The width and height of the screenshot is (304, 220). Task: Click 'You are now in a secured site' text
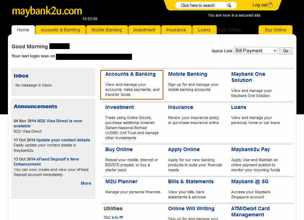tap(234, 15)
